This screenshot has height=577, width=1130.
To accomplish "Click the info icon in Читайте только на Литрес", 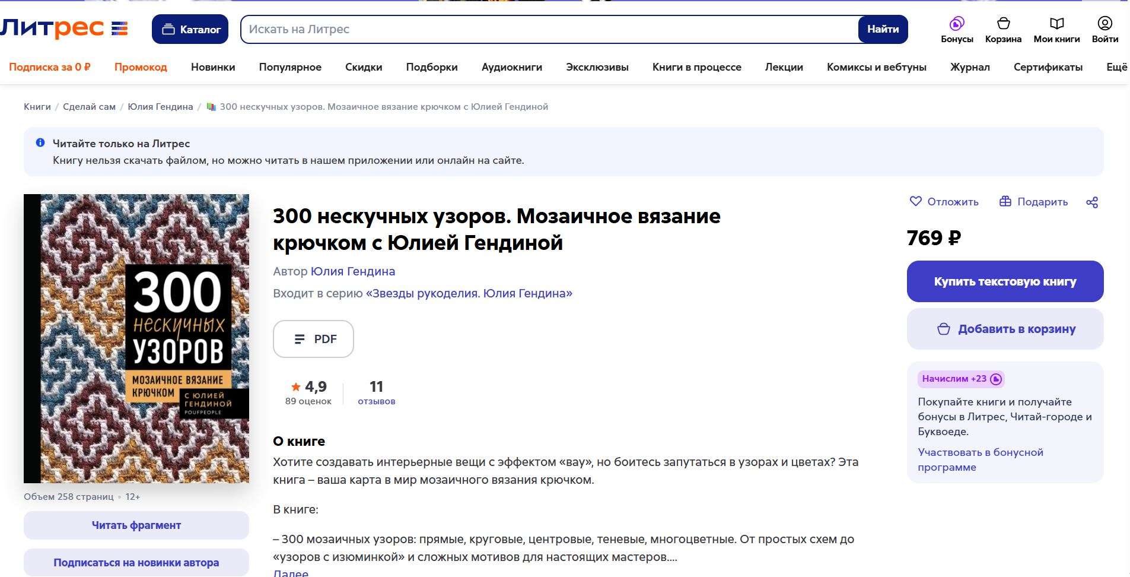I will tap(40, 142).
